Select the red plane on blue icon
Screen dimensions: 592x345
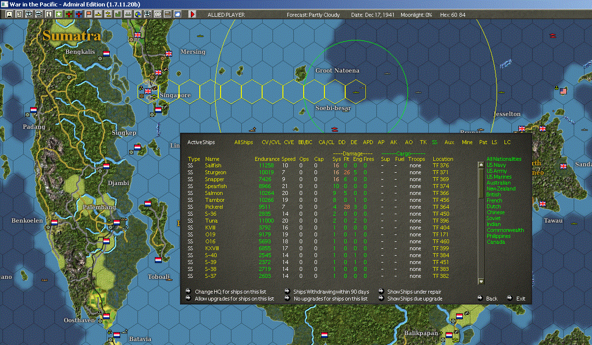coord(79,14)
